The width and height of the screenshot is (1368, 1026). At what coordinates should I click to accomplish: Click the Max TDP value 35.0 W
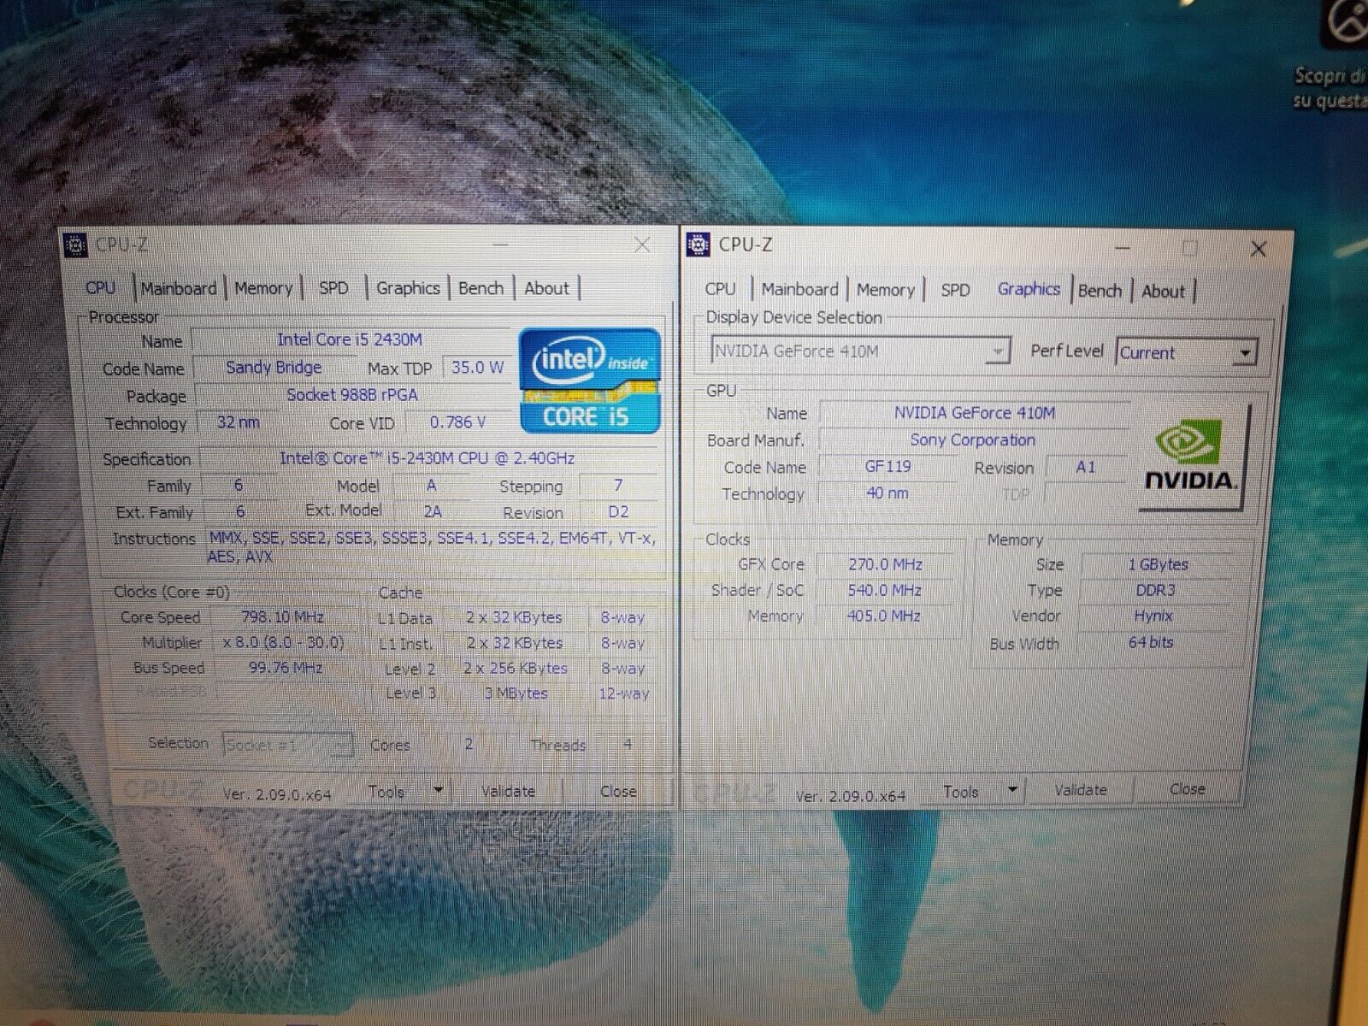coord(477,368)
